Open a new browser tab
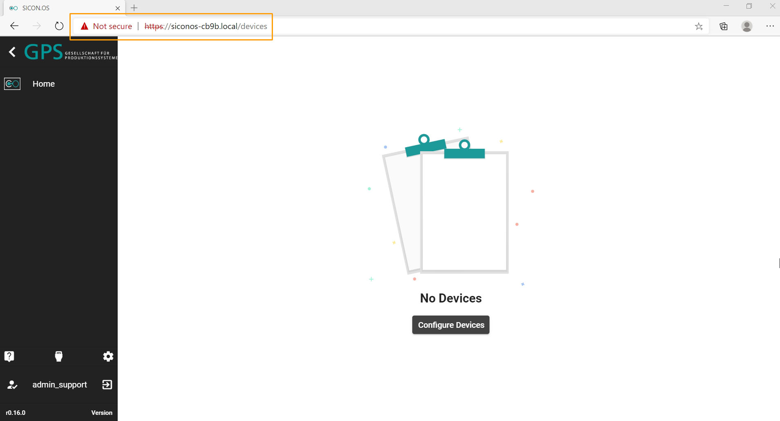Screen dimensions: 780x421 pos(134,8)
